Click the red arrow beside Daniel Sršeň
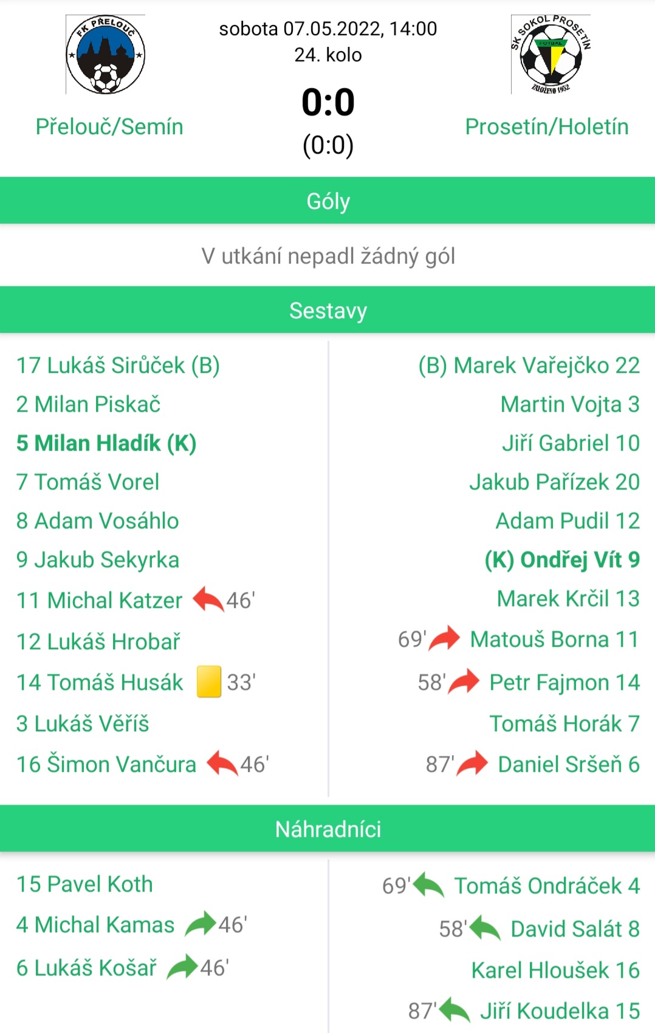The image size is (655, 1033). [472, 763]
